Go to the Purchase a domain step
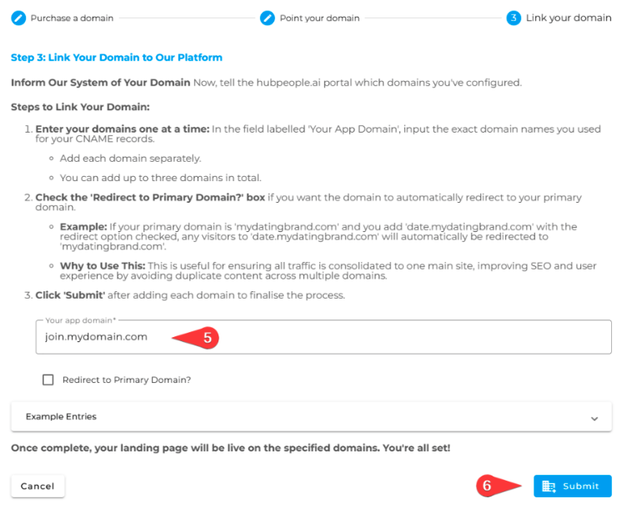The width and height of the screenshot is (627, 509). click(x=72, y=18)
